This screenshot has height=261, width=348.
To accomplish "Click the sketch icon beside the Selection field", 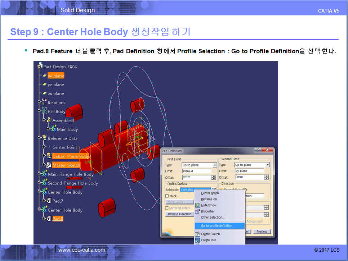I will click(214, 189).
